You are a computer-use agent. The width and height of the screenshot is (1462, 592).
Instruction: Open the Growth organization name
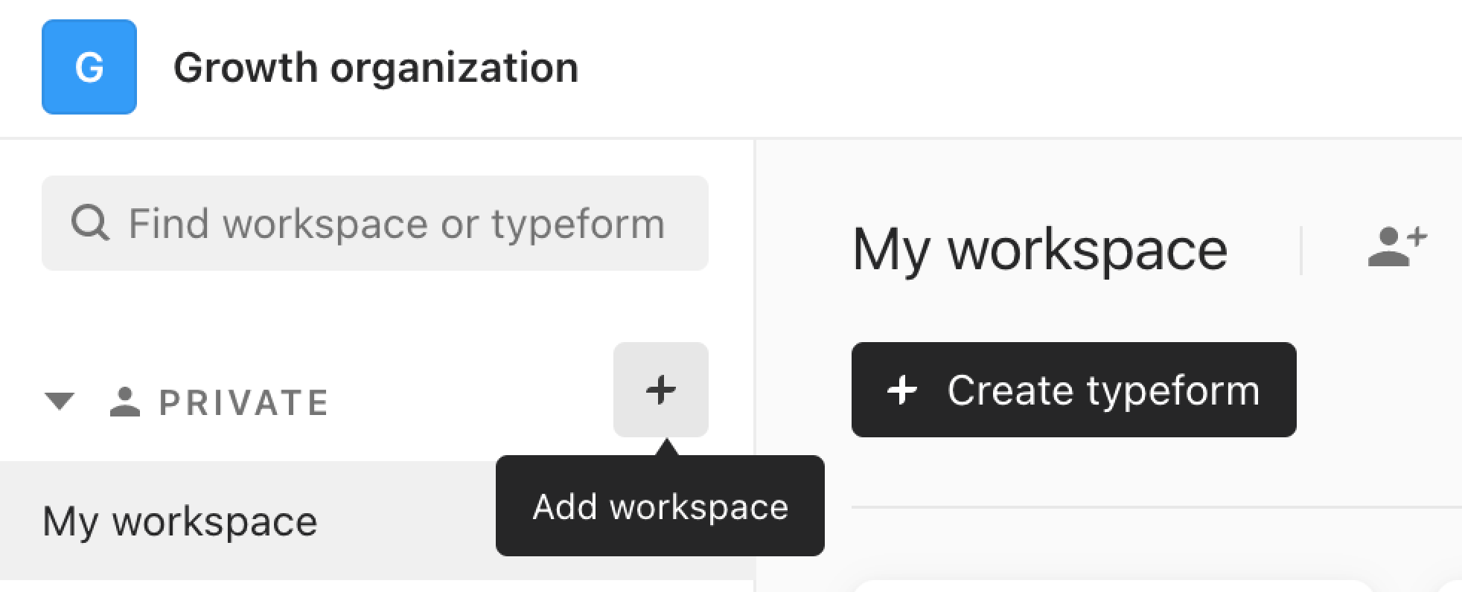click(376, 68)
